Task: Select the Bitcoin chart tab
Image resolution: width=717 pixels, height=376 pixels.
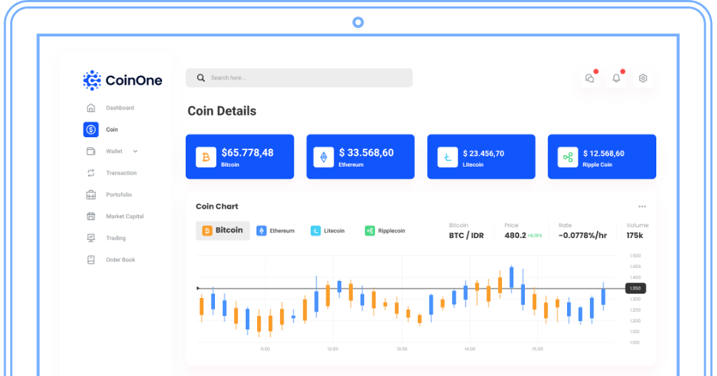Action: (223, 230)
